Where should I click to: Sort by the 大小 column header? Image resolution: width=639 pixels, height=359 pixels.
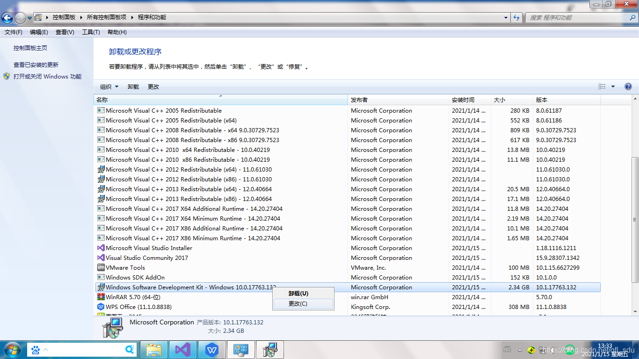512,100
